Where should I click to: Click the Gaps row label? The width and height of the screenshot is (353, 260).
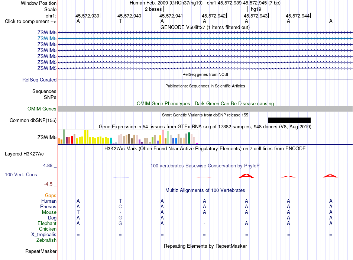51,196
